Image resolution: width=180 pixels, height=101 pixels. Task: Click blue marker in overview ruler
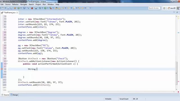(179, 33)
